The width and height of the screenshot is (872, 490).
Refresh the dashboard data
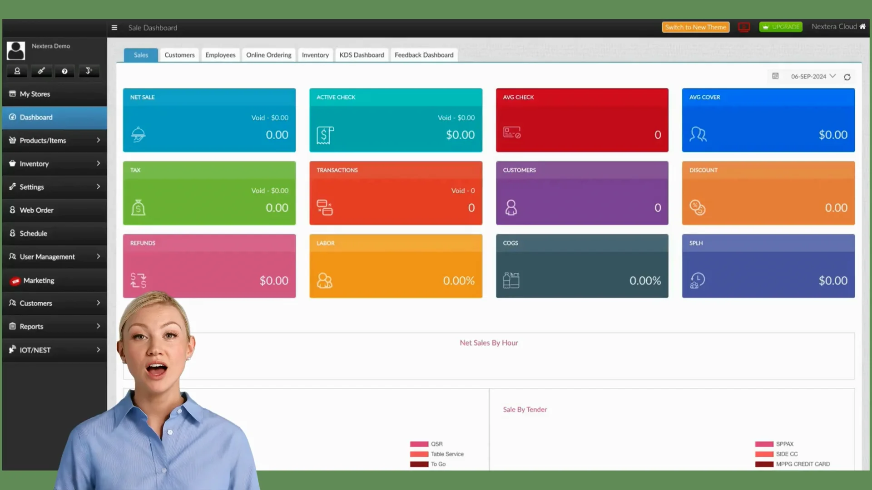[x=847, y=77]
